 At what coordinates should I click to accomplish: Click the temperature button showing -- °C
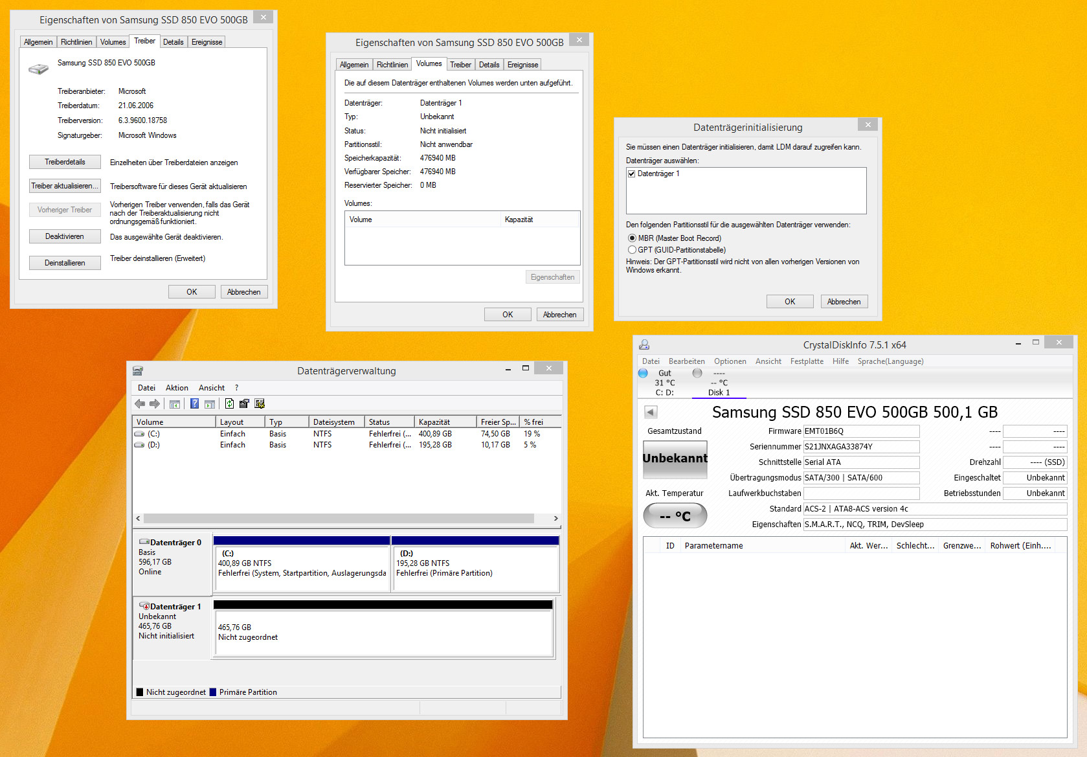pyautogui.click(x=675, y=516)
